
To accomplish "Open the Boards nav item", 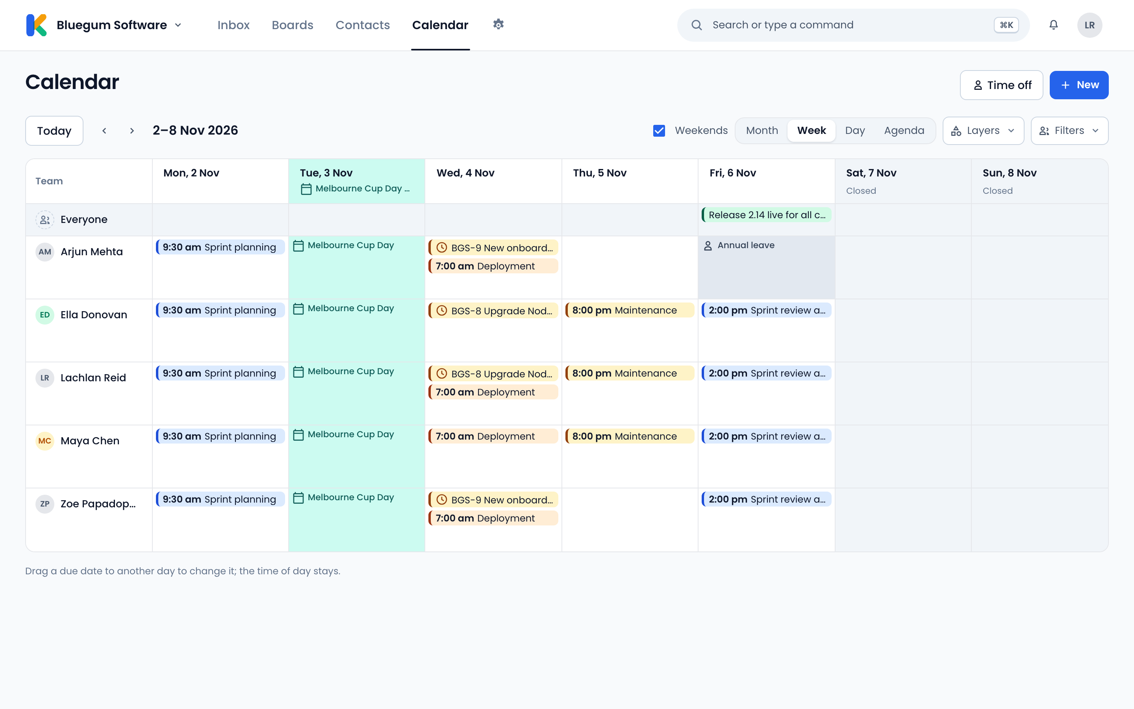I will pyautogui.click(x=293, y=25).
